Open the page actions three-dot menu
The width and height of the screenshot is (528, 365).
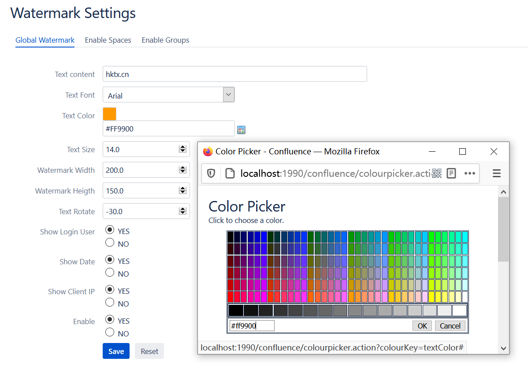[470, 173]
